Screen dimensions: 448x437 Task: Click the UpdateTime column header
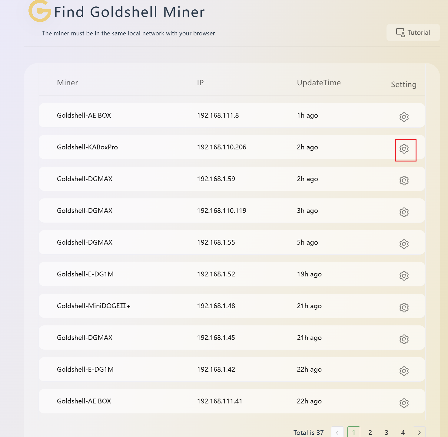[x=319, y=83]
